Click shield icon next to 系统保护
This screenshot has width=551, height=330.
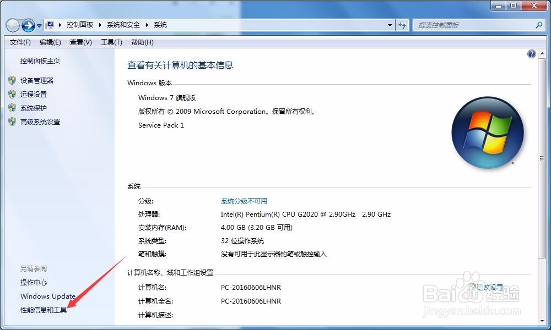pos(12,108)
